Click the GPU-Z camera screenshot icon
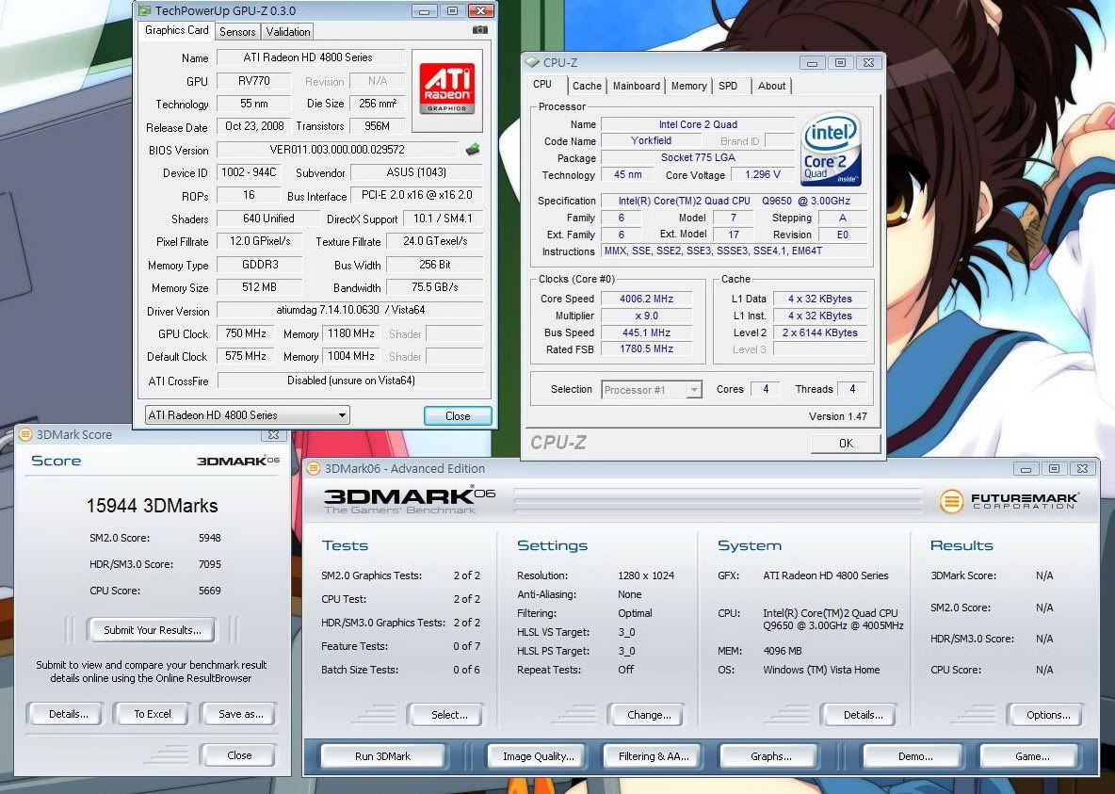This screenshot has width=1115, height=794. pyautogui.click(x=480, y=30)
